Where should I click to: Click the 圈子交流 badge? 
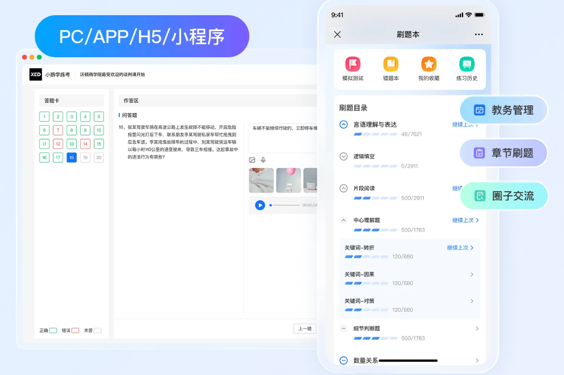[504, 196]
